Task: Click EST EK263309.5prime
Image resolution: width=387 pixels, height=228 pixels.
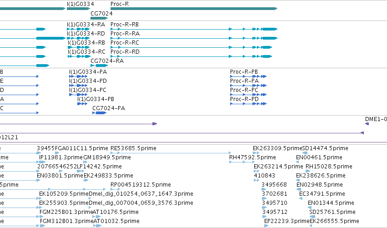Action: pyautogui.click(x=277, y=148)
